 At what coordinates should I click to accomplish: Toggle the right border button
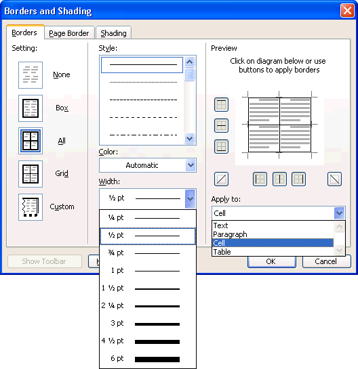point(298,179)
